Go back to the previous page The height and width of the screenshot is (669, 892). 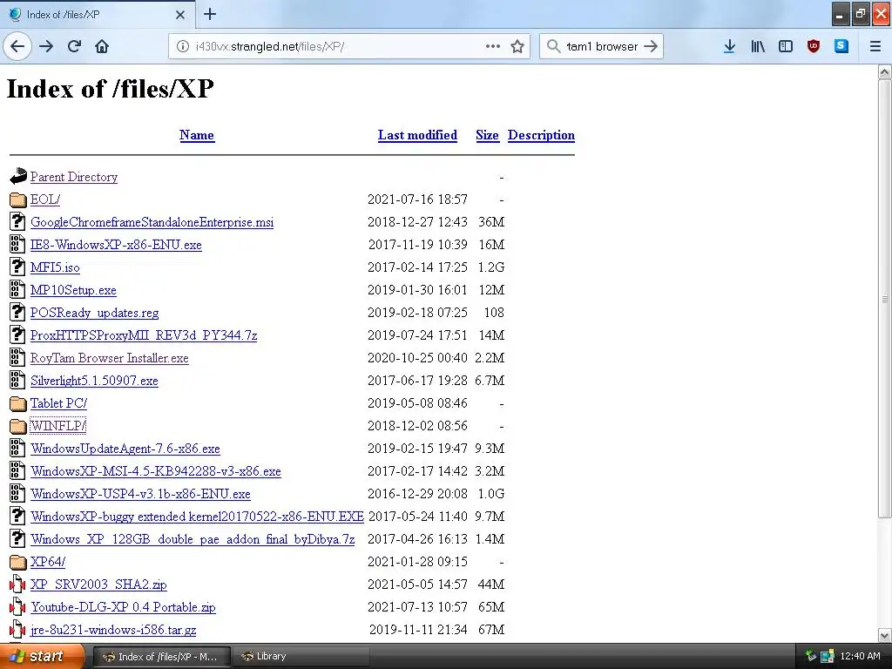tap(17, 46)
